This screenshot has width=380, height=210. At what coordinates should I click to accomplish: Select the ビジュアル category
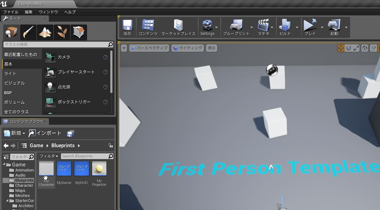tap(22, 83)
